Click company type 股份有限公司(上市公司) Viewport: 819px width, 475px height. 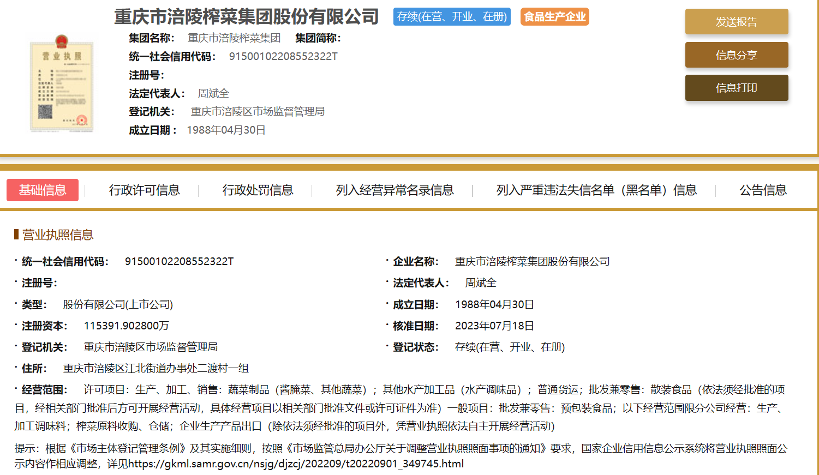[118, 305]
